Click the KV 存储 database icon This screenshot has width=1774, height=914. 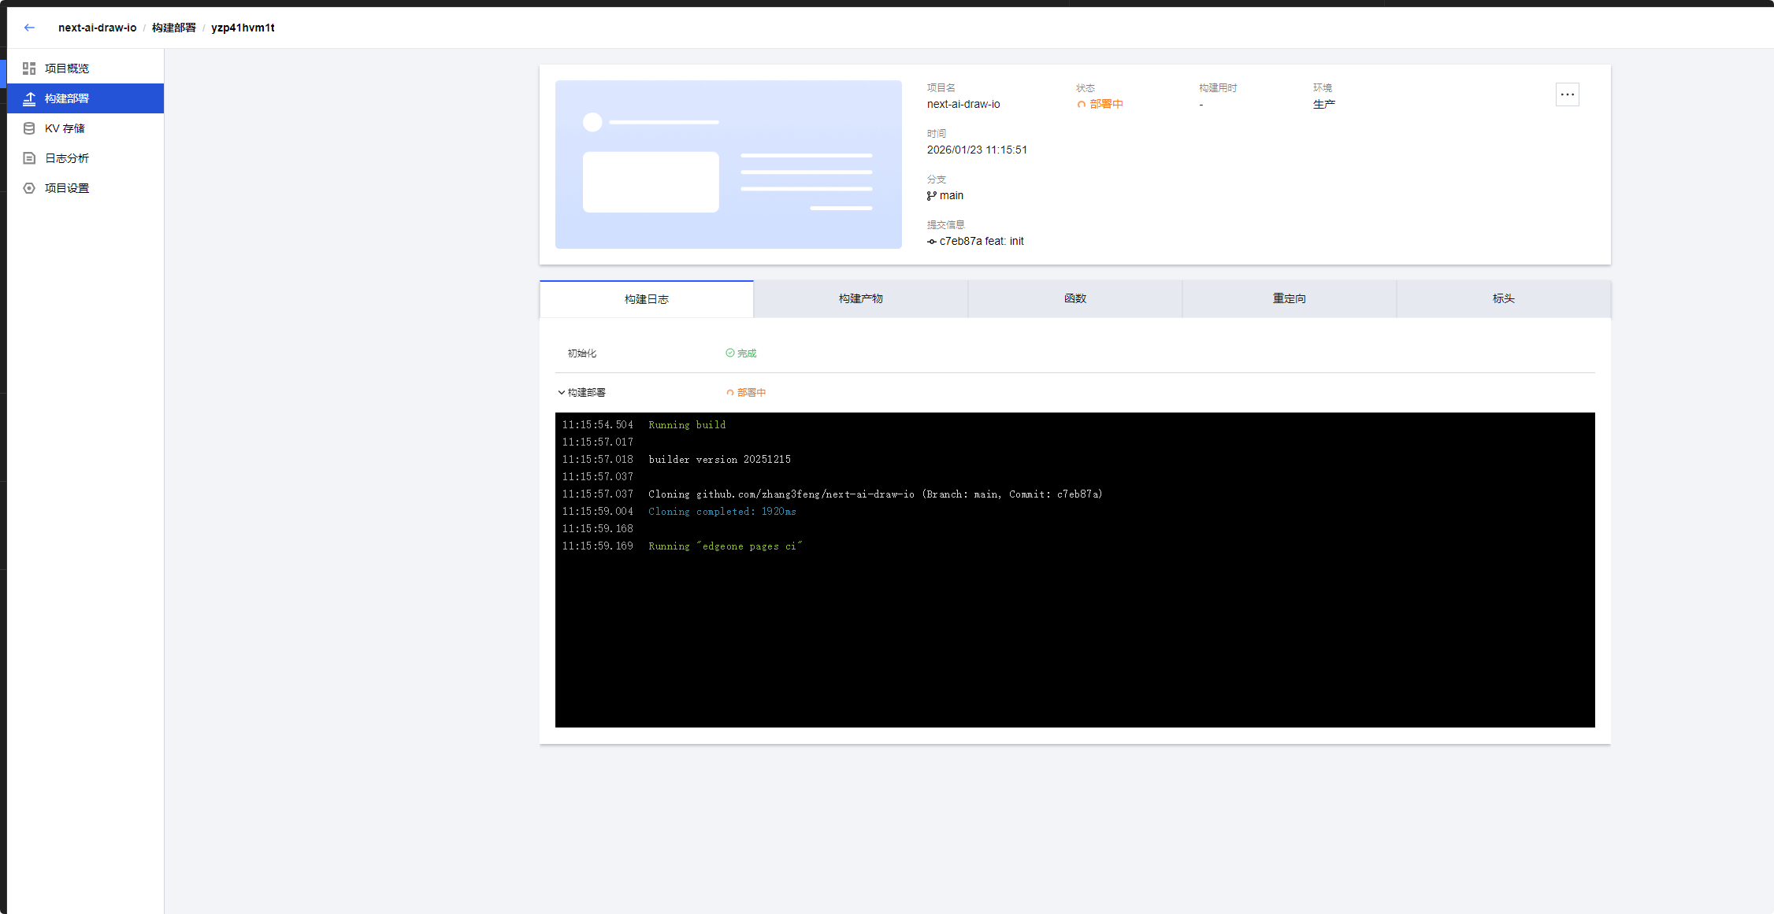point(29,128)
